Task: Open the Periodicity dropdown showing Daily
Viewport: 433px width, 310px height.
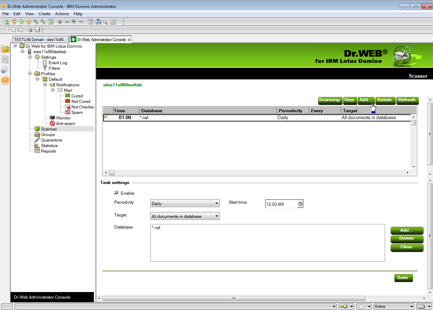Action: 185,203
